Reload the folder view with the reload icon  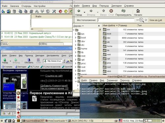click(x=123, y=11)
